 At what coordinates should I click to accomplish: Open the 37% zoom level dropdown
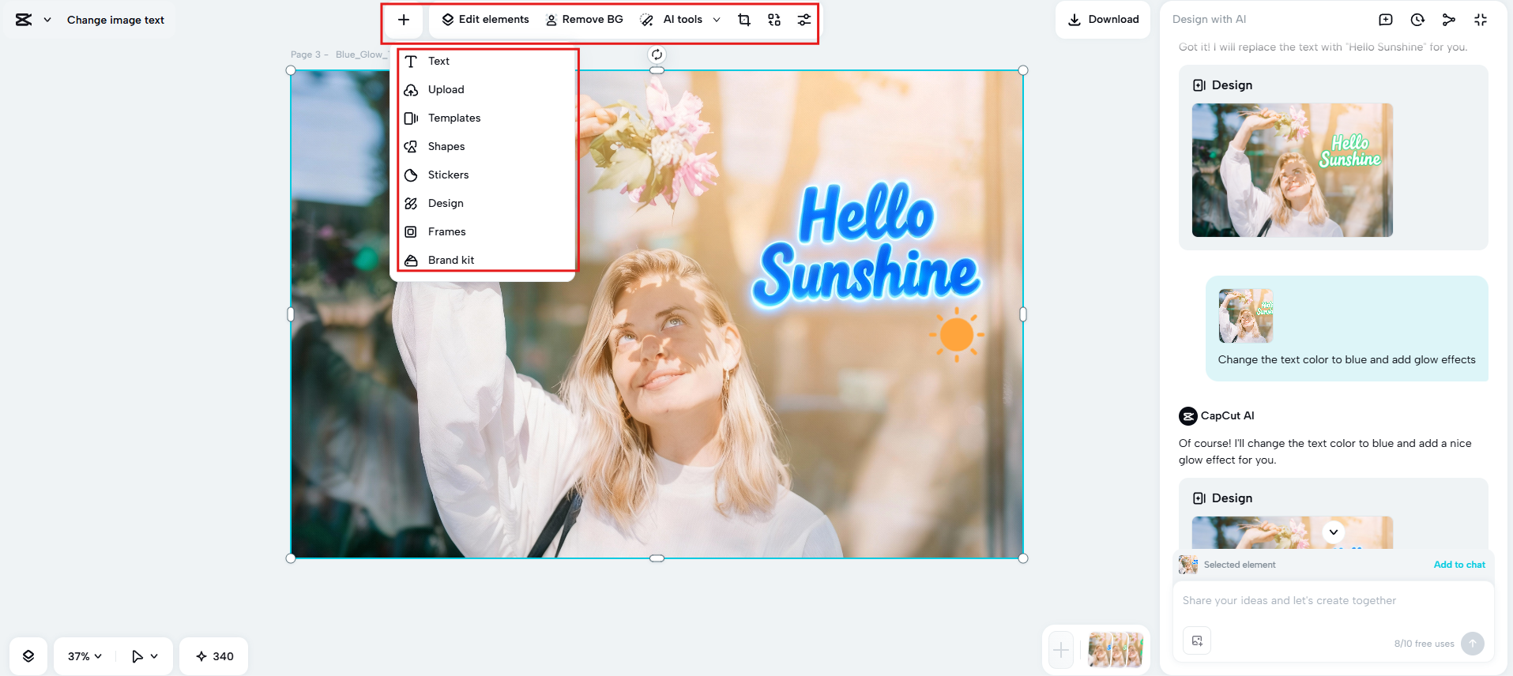pyautogui.click(x=85, y=656)
